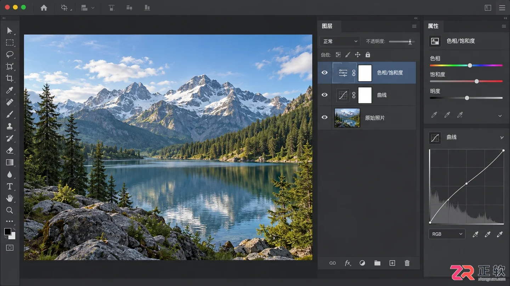Select the Rectangular Marquee tool
This screenshot has width=510, height=286.
pos(10,43)
